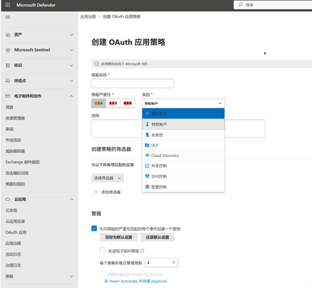This screenshot has width=312, height=288.
Task: Click the 另存为默认设置 button
Action: (119, 237)
